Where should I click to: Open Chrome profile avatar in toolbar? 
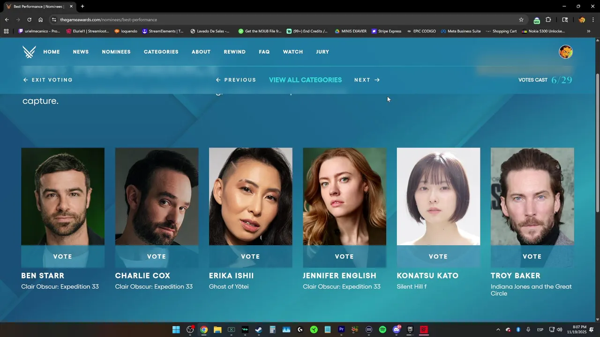click(x=582, y=20)
